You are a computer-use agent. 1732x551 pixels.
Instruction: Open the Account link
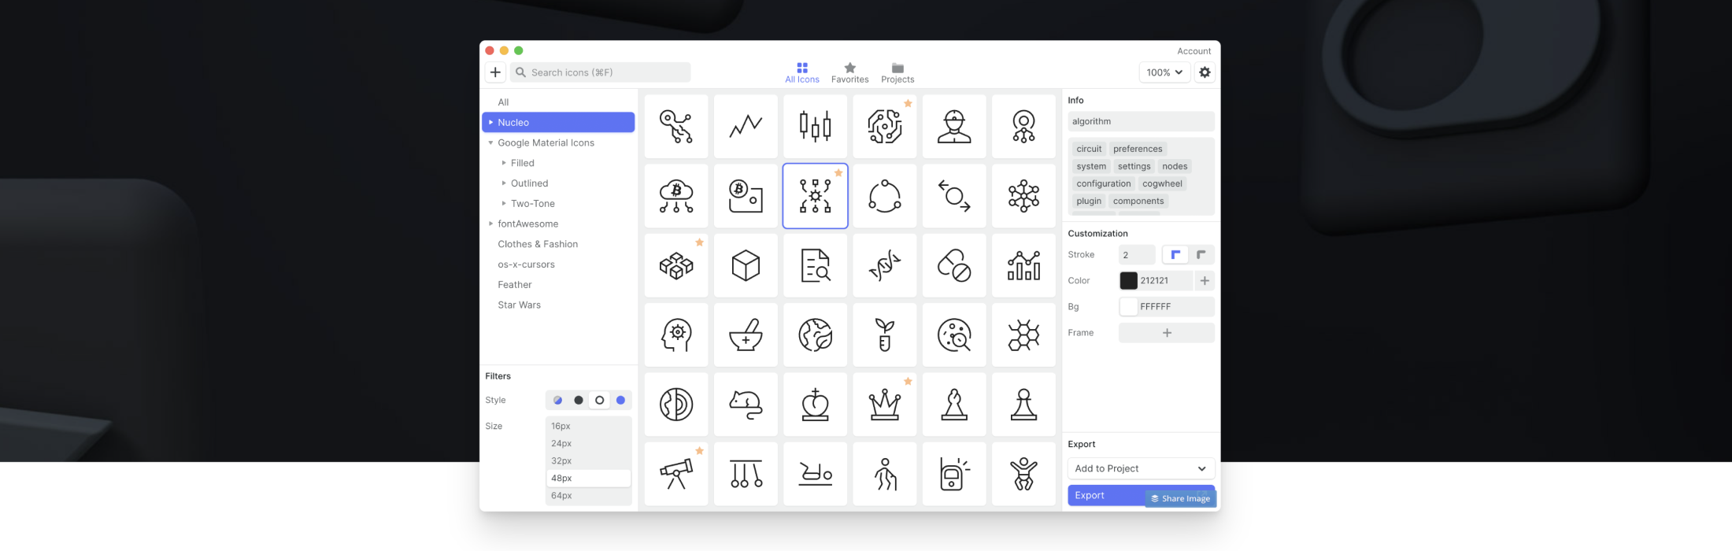point(1194,51)
